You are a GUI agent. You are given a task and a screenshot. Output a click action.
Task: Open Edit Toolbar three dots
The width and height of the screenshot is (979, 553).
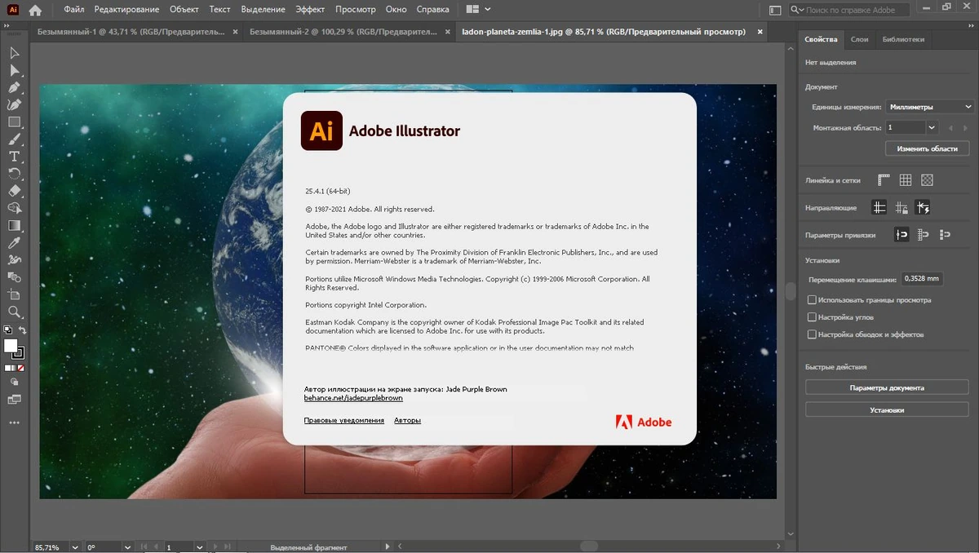14,422
